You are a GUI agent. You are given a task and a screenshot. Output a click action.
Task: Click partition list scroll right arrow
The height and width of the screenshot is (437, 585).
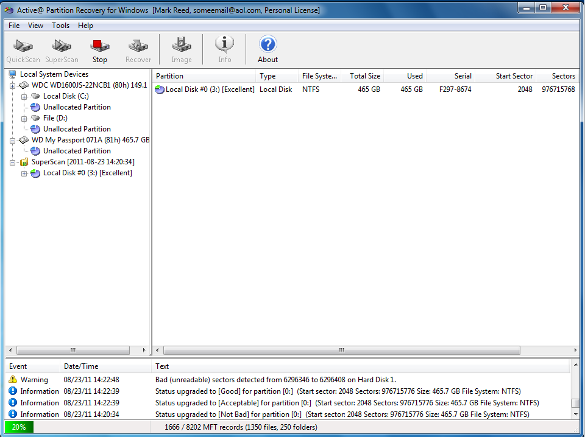575,350
